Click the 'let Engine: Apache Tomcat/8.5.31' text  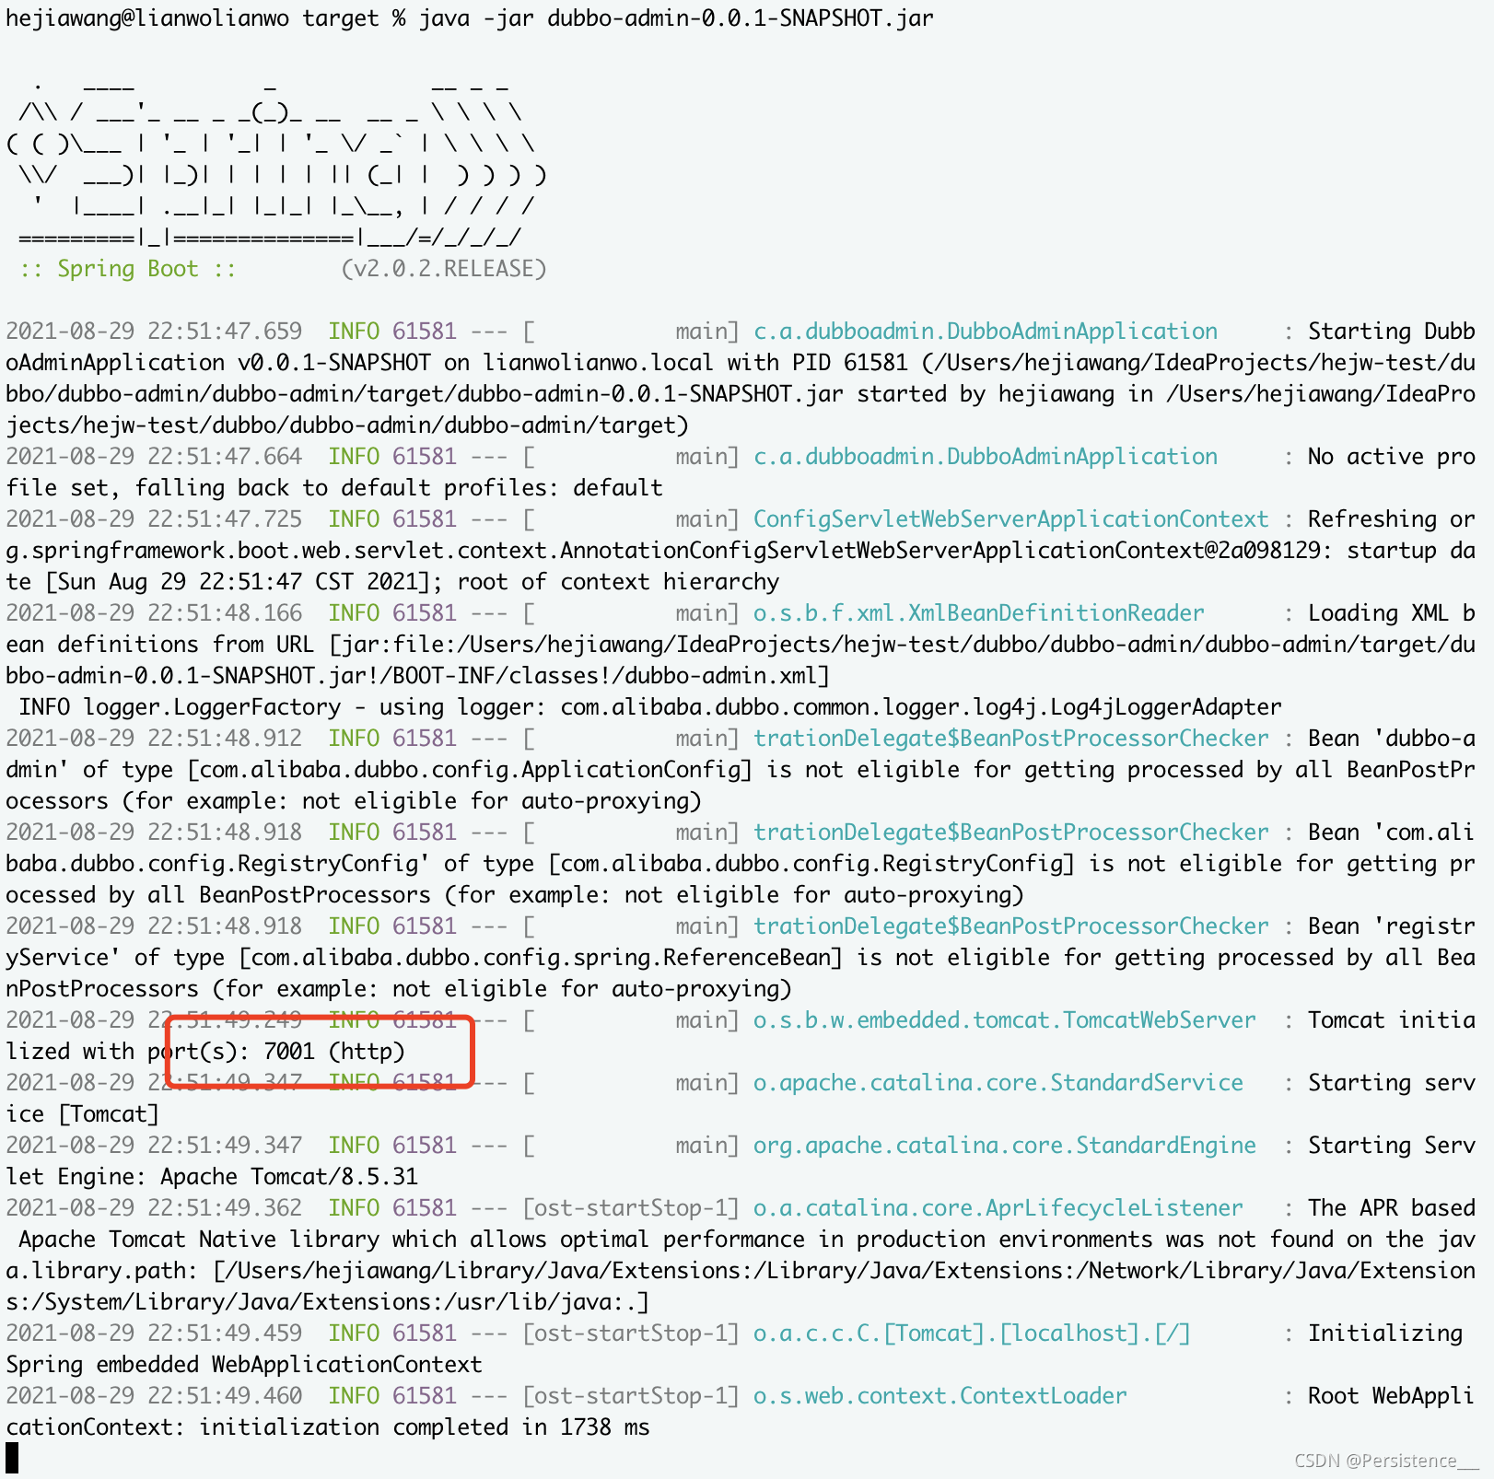pyautogui.click(x=212, y=1177)
